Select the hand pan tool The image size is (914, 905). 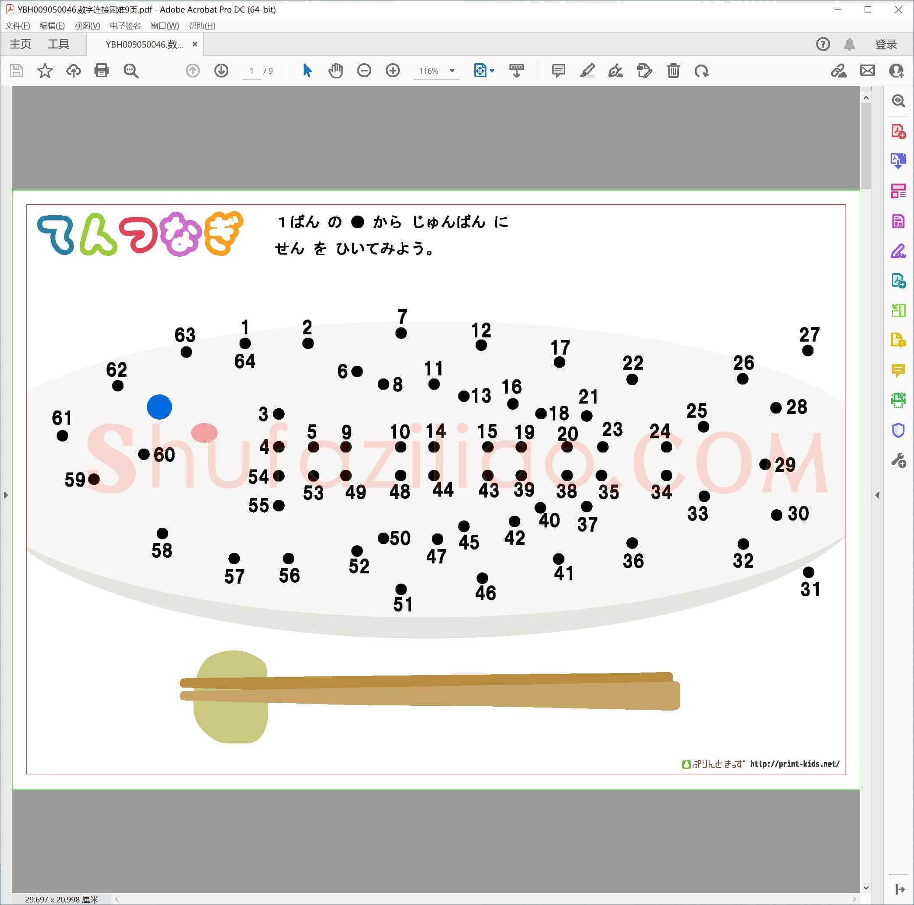[x=336, y=71]
